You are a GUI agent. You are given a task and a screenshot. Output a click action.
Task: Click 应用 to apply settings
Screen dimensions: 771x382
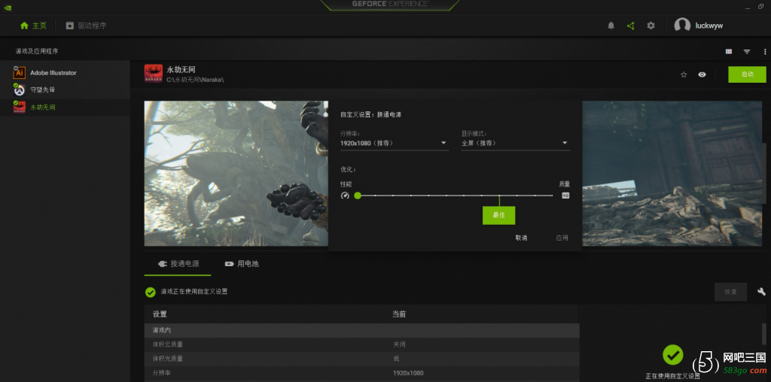point(562,238)
